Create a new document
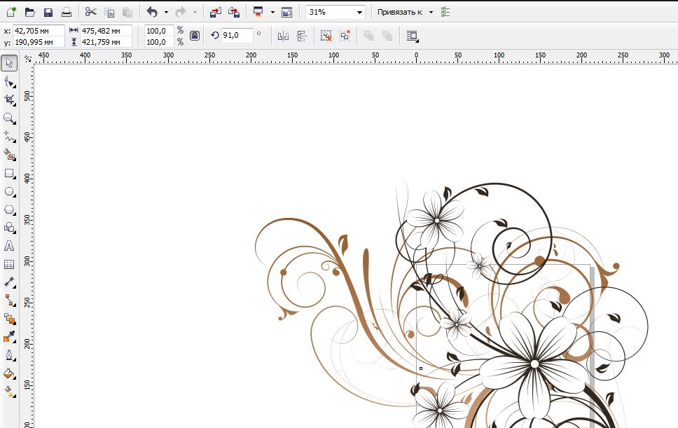 [11, 12]
